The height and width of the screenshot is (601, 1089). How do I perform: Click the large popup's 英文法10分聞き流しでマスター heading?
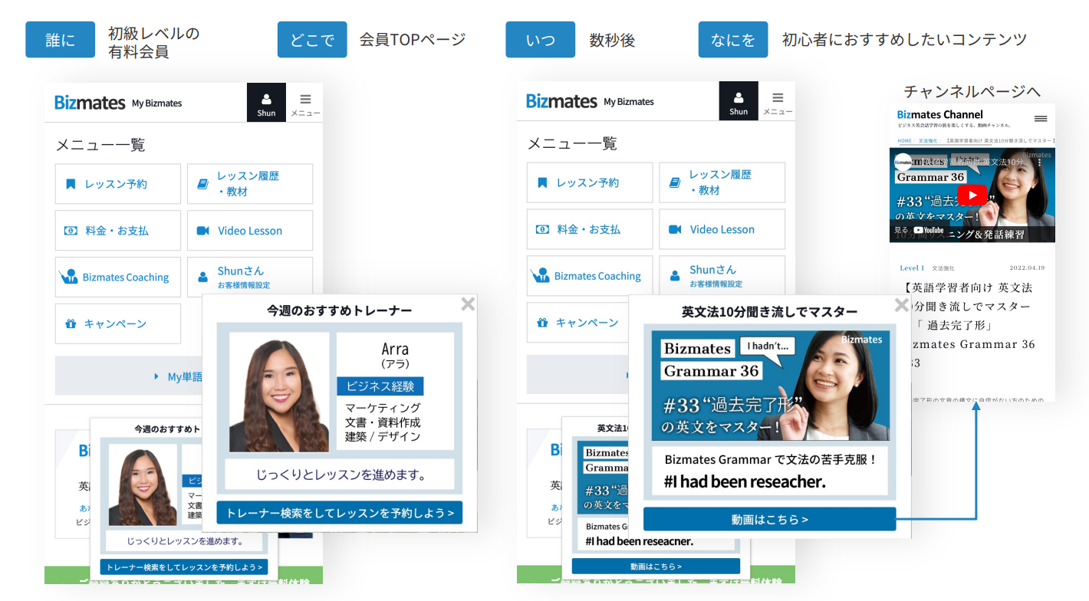pos(769,312)
